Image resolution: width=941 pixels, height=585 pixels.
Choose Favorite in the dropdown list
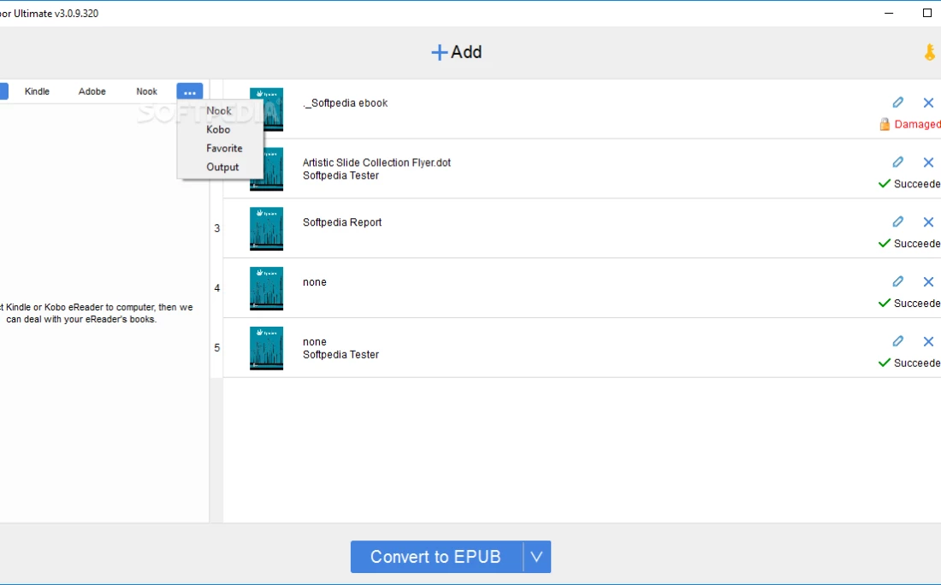(x=224, y=149)
